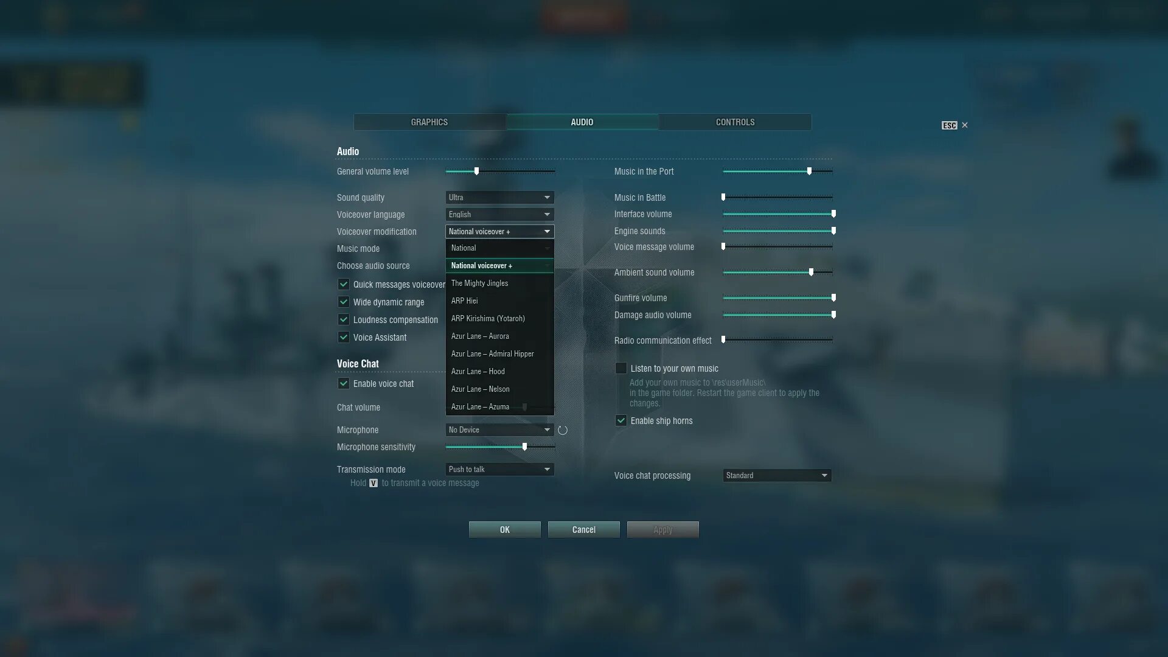Select No Device microphone input field
This screenshot has height=657, width=1168.
click(498, 430)
